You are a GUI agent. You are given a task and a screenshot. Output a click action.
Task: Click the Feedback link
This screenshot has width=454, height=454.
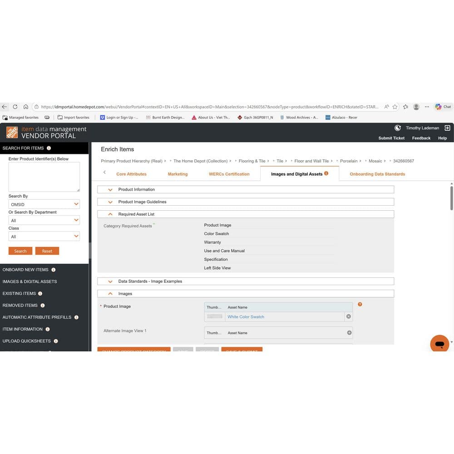coord(421,138)
